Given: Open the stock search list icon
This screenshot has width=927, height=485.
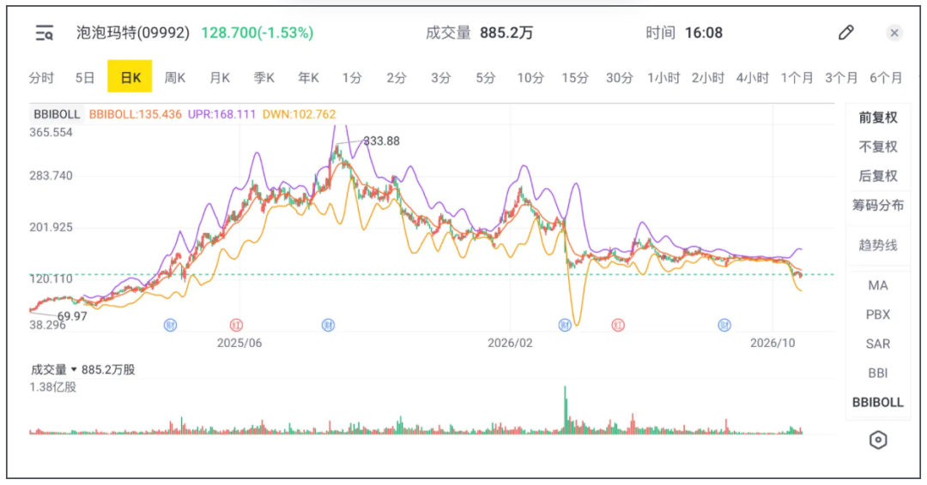Looking at the screenshot, I should tap(45, 33).
